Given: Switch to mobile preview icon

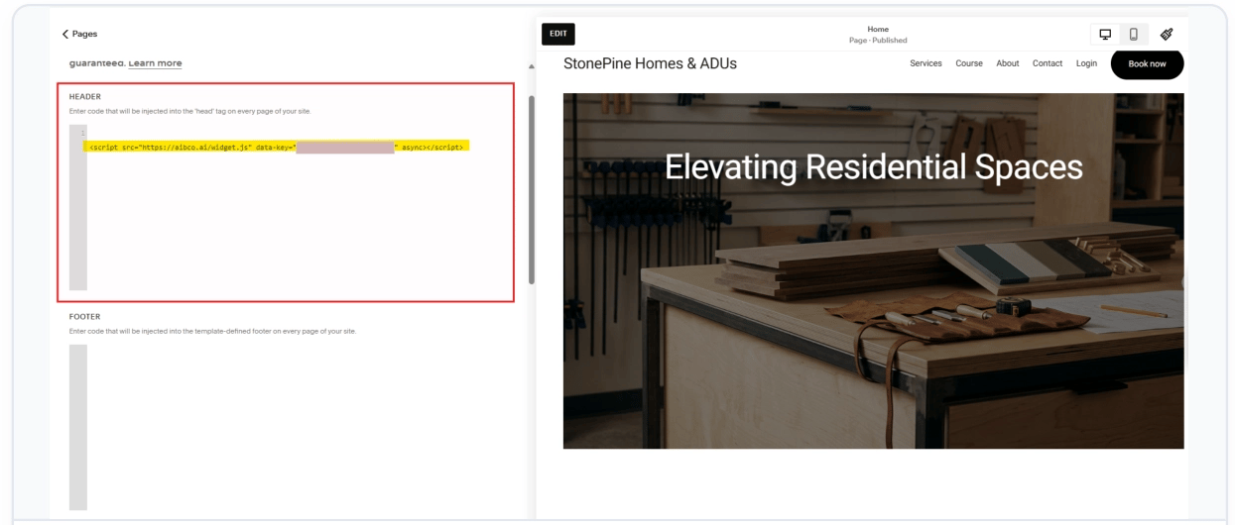Looking at the screenshot, I should [x=1133, y=35].
